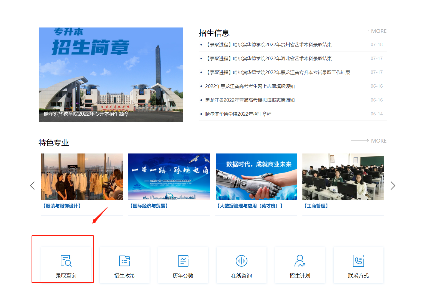The height and width of the screenshot is (289, 440).
Task: Open the 联系方式 contact phone icon
Action: point(358,261)
